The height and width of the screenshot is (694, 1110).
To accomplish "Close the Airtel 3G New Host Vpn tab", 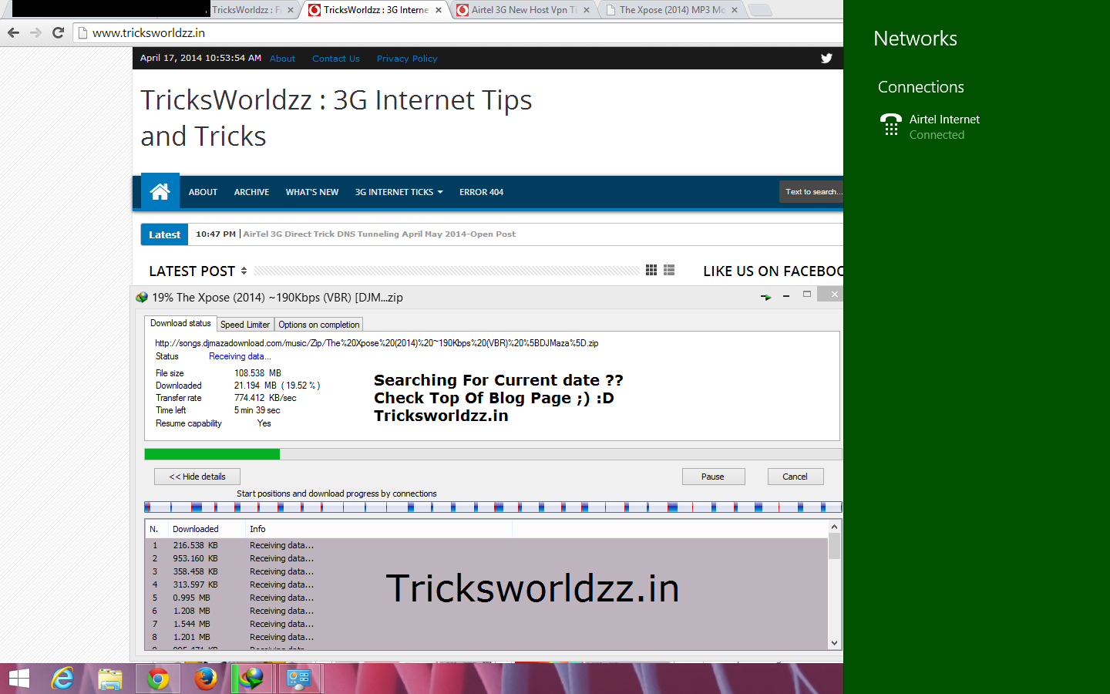I will [587, 10].
